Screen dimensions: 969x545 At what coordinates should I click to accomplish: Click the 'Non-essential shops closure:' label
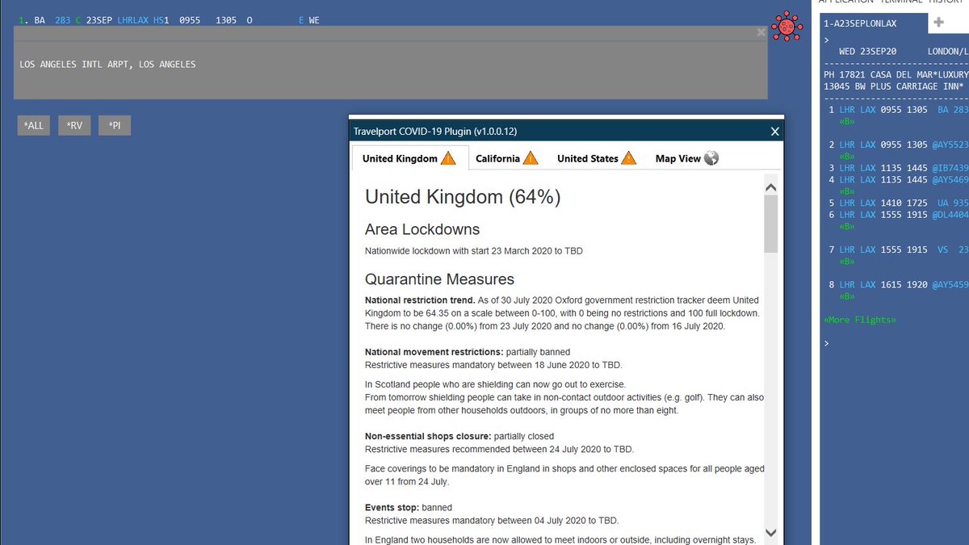pos(428,436)
